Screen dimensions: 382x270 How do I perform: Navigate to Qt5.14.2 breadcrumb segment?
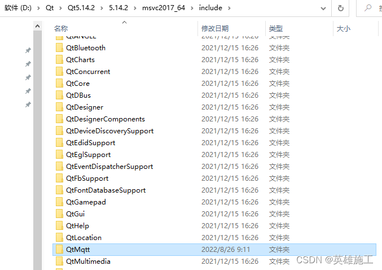click(x=81, y=8)
